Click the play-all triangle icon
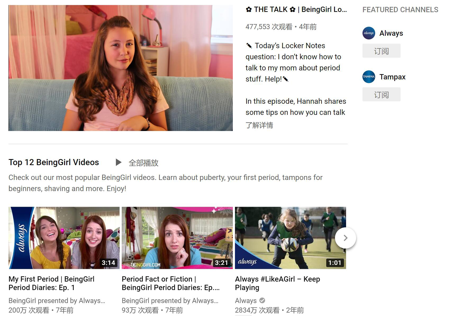Screen dimensions: 449x316 coord(119,162)
